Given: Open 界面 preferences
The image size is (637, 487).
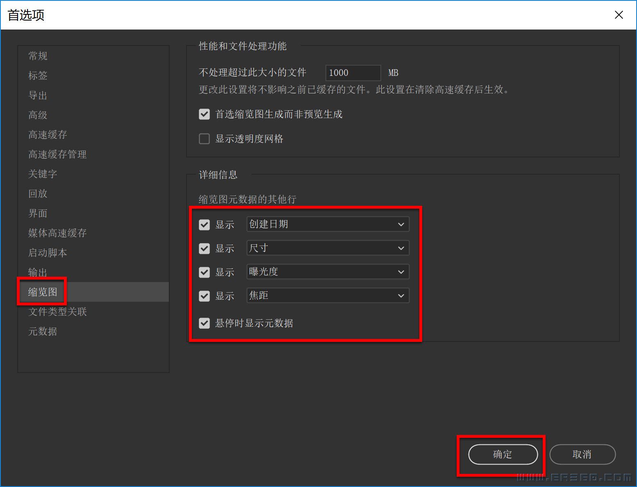Looking at the screenshot, I should [37, 213].
